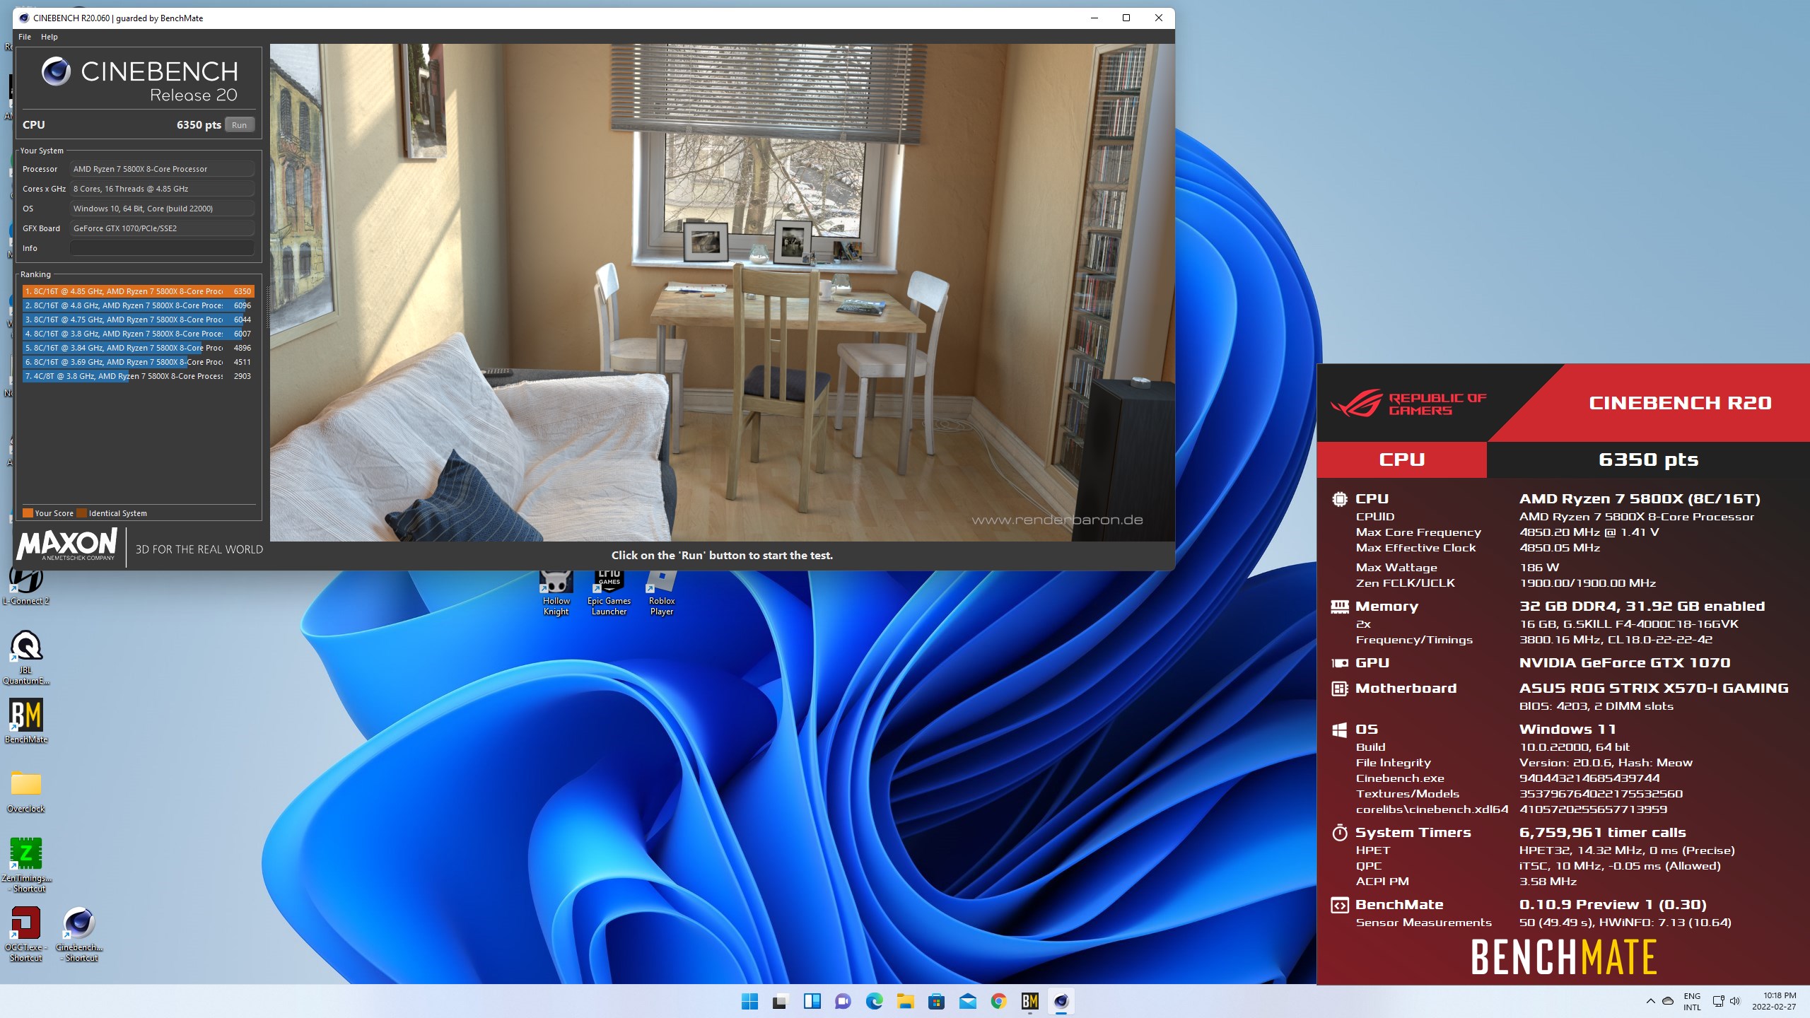Minimize the Cinebench window
Viewport: 1810px width, 1018px height.
1094,18
